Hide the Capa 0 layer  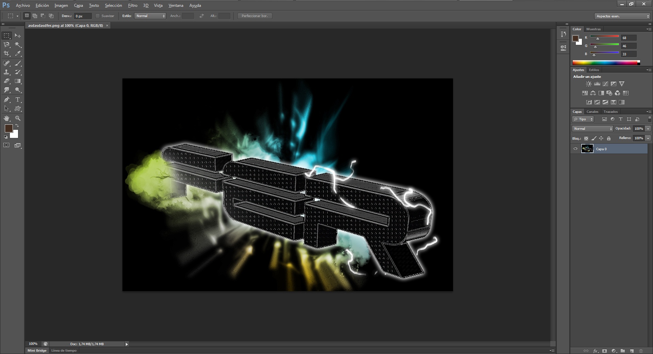[x=575, y=149]
